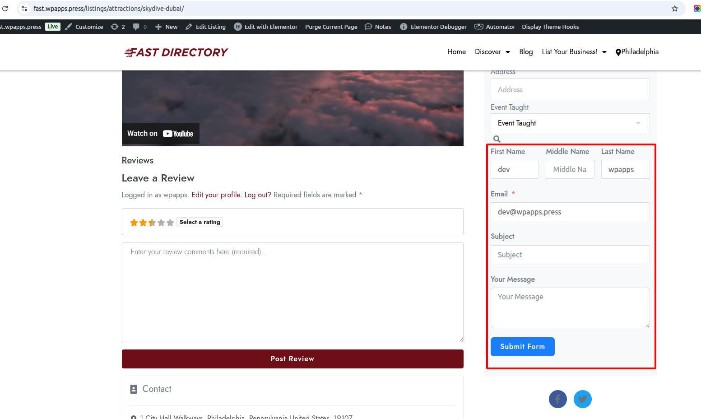Select the first star in rating
This screenshot has height=419, width=701.
(x=134, y=223)
